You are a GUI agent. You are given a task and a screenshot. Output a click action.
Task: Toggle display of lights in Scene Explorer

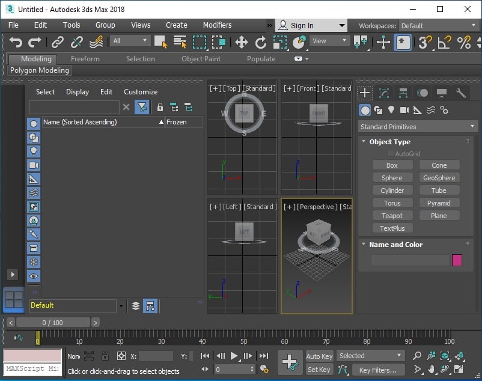coord(34,151)
